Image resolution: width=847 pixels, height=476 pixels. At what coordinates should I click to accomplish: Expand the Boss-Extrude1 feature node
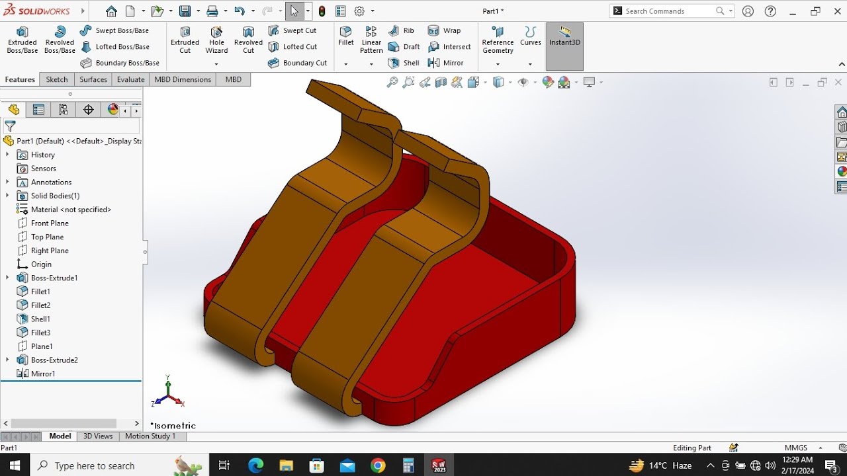pos(7,278)
